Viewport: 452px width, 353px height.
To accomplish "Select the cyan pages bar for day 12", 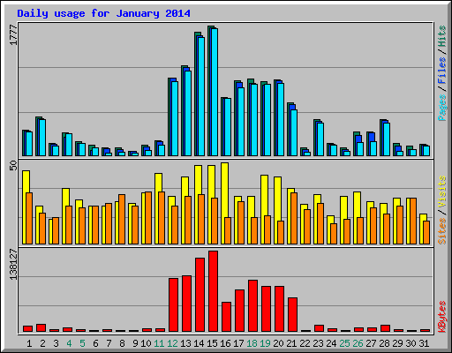I will [175, 119].
